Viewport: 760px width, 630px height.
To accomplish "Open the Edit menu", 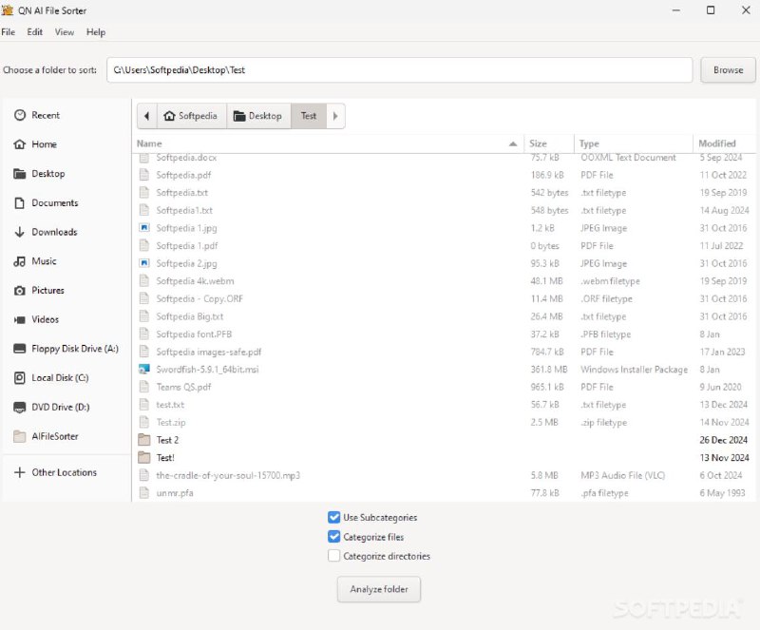I will [x=34, y=32].
